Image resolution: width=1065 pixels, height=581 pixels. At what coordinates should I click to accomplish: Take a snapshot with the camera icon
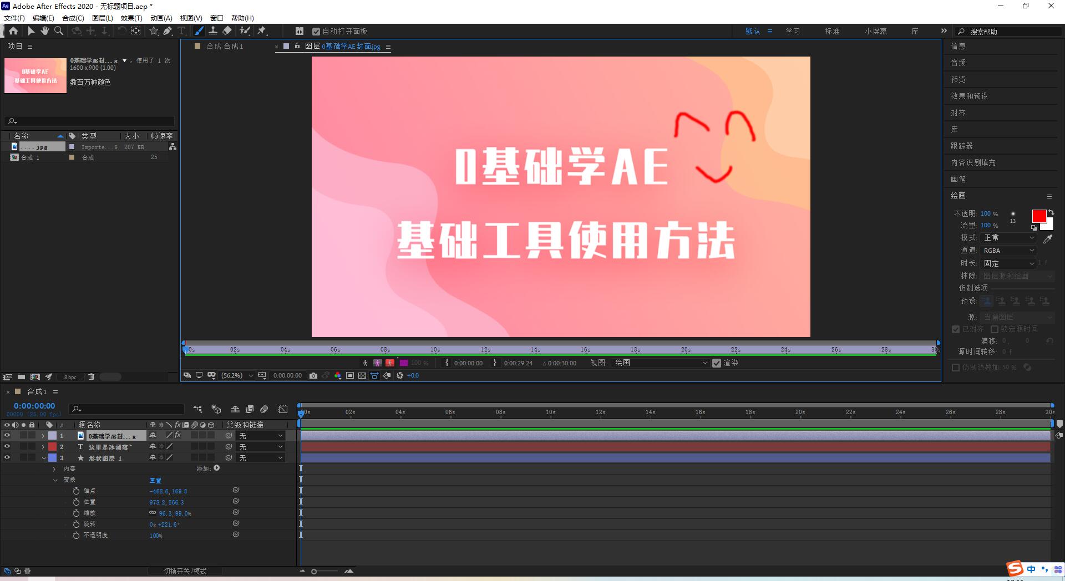(313, 375)
